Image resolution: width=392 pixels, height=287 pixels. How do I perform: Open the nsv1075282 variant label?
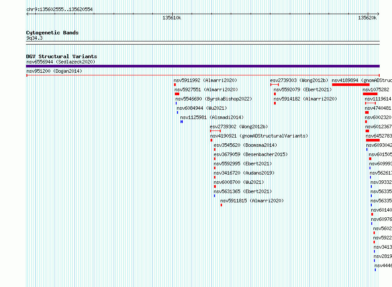376,89
